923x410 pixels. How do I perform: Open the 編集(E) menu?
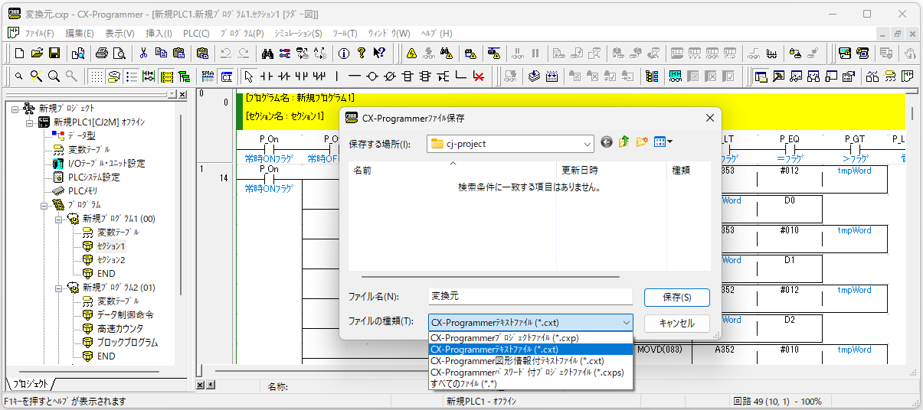point(80,34)
